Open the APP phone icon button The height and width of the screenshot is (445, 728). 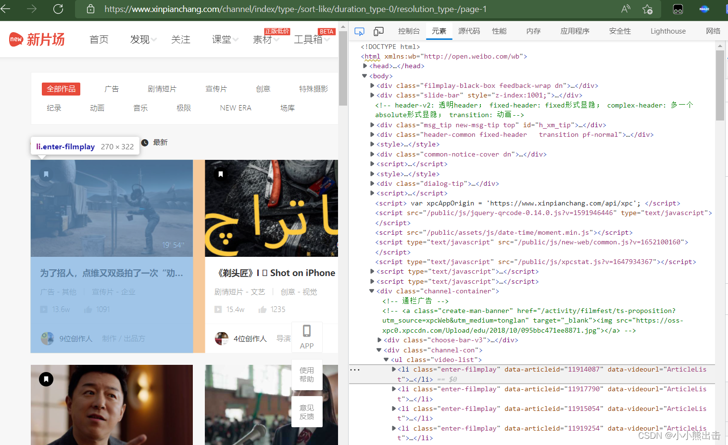click(307, 337)
